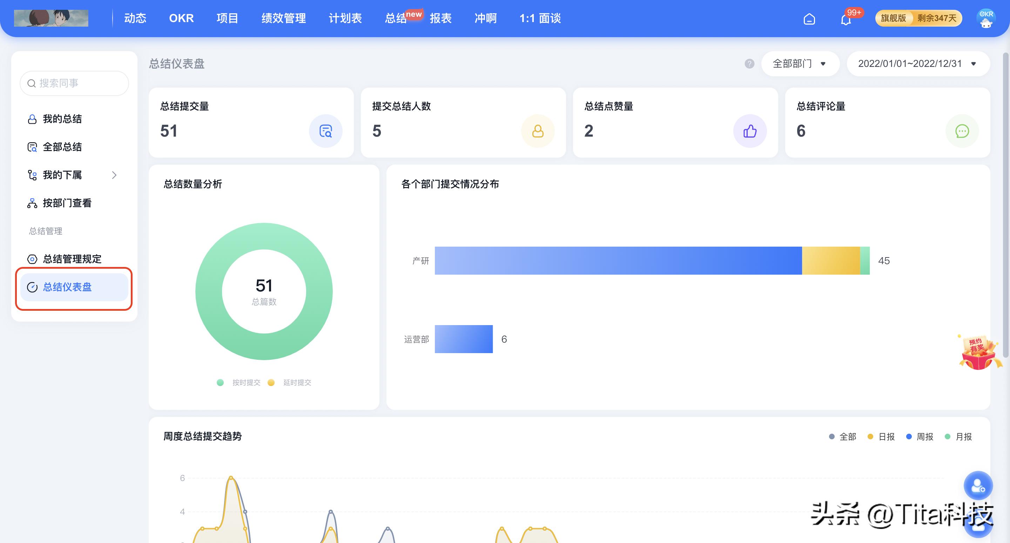Click the comment bubble icon on 总结评论量 card
The image size is (1010, 543).
(x=962, y=131)
